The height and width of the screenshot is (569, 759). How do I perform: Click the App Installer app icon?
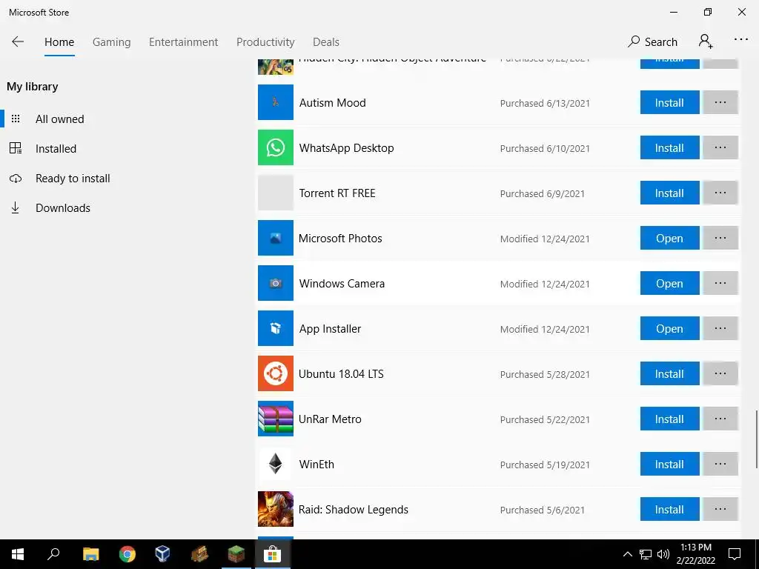[x=276, y=328]
